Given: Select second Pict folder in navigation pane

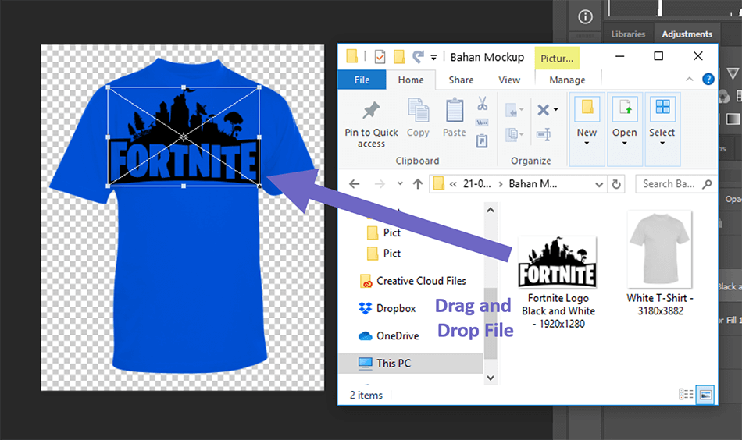Looking at the screenshot, I should tap(383, 254).
